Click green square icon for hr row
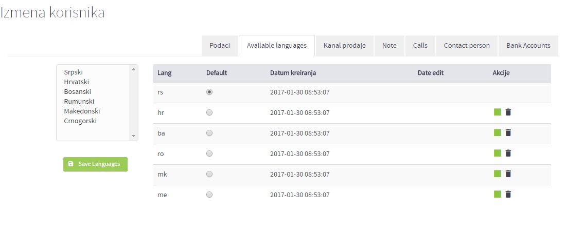 (x=497, y=112)
